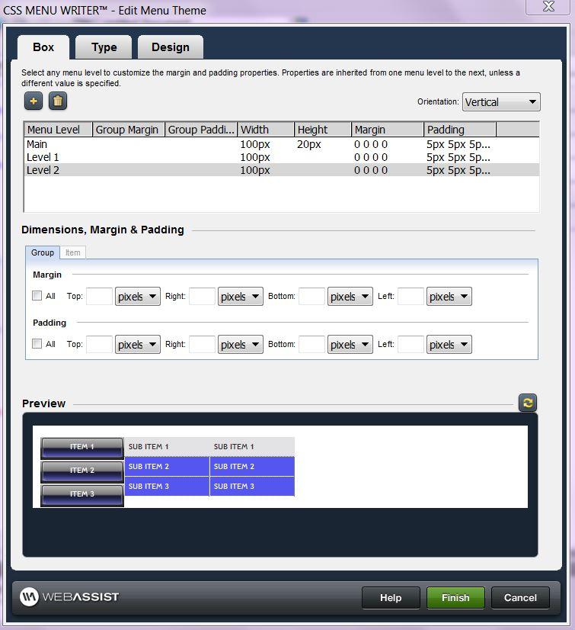Click the Group Padding column header

[x=201, y=130]
